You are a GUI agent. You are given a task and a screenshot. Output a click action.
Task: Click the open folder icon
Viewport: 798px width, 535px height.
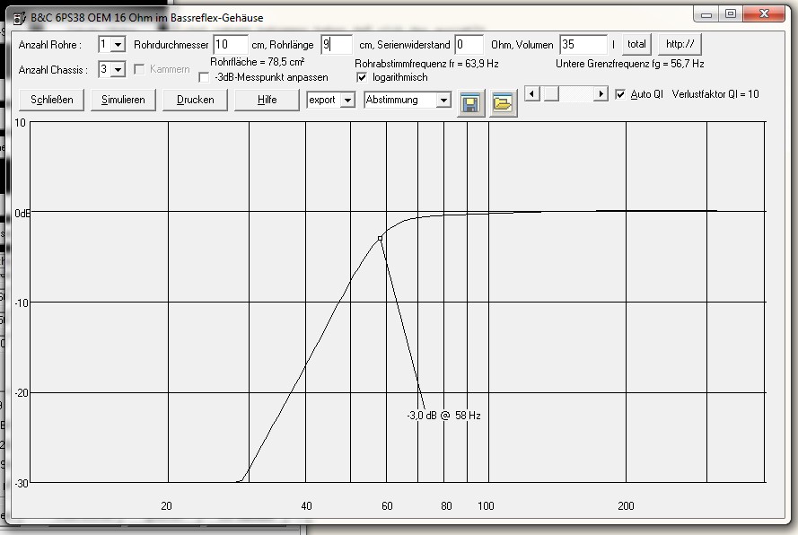[503, 103]
